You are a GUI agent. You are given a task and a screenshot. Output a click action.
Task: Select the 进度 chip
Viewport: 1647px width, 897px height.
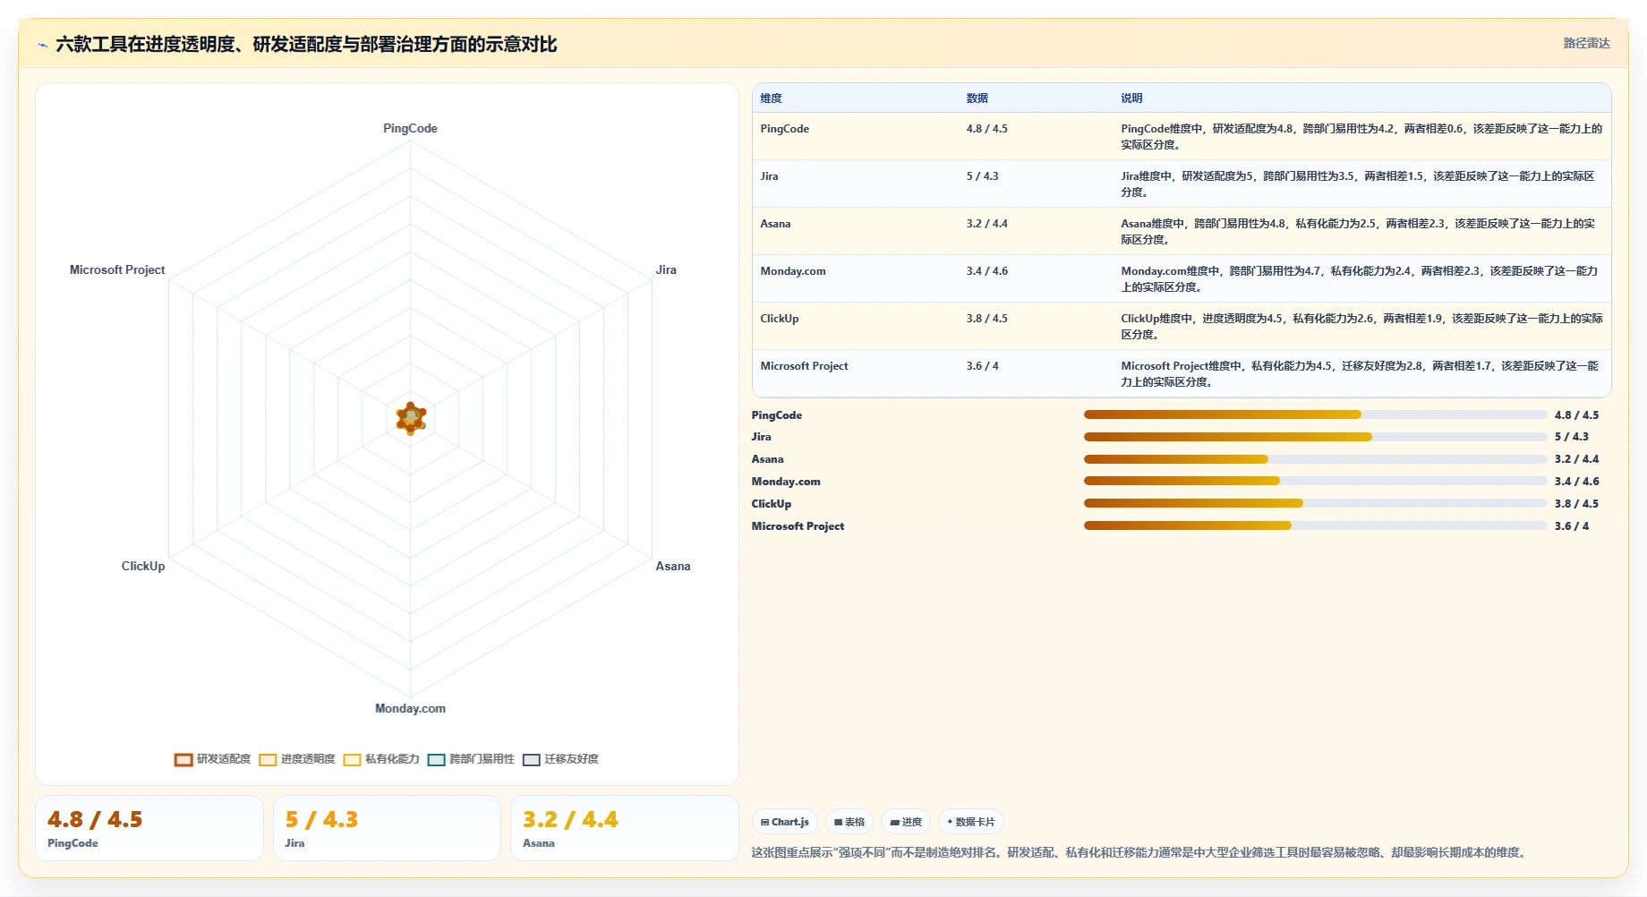(x=906, y=822)
